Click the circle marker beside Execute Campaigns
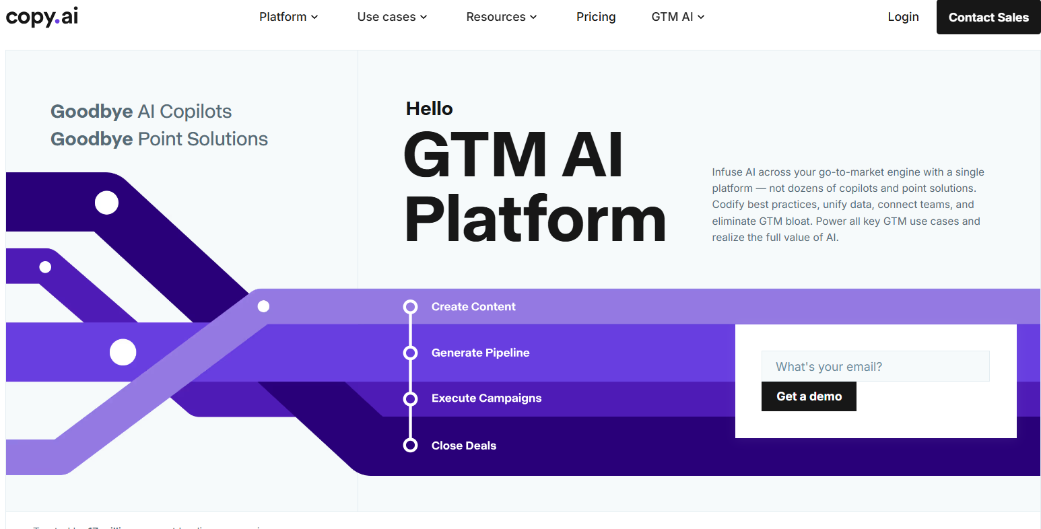This screenshot has height=529, width=1041. [410, 399]
